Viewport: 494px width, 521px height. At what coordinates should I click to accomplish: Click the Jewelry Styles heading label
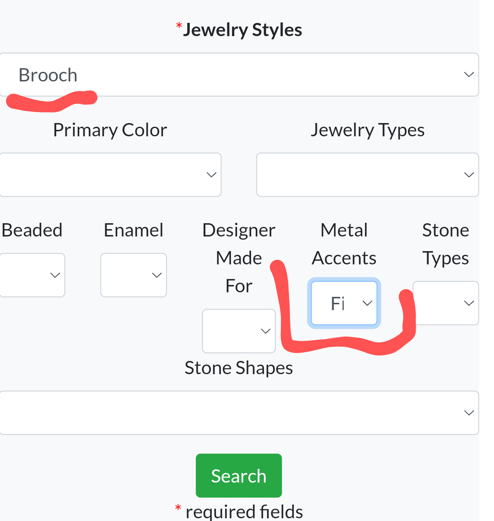point(242,30)
